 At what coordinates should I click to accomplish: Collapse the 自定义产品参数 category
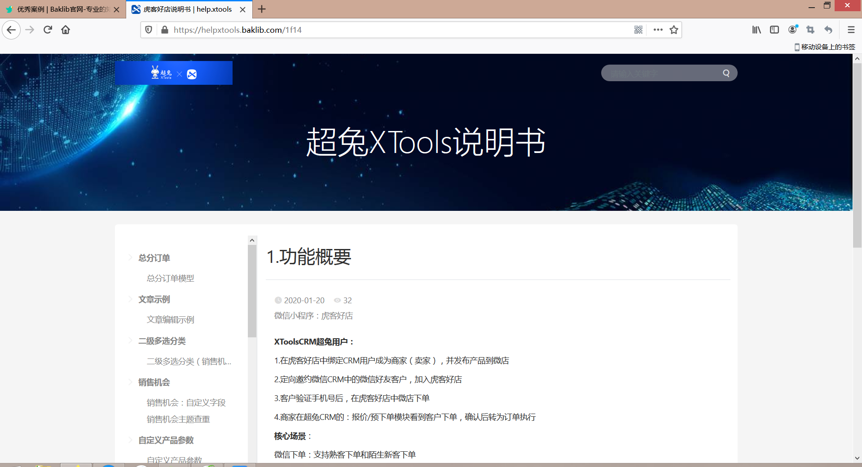coord(131,440)
